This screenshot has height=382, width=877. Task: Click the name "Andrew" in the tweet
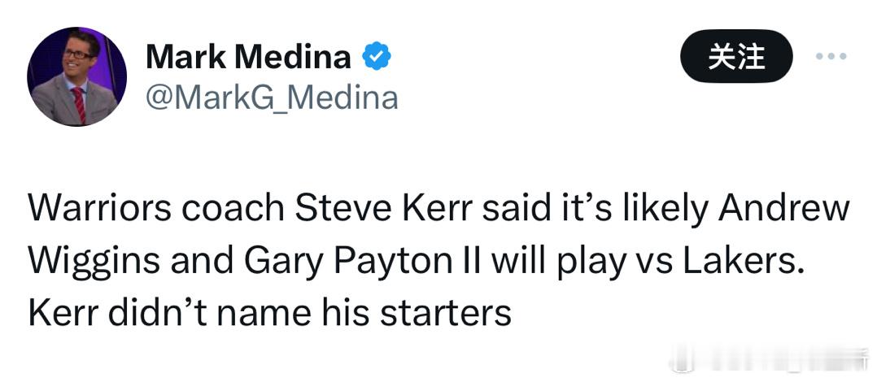click(783, 210)
